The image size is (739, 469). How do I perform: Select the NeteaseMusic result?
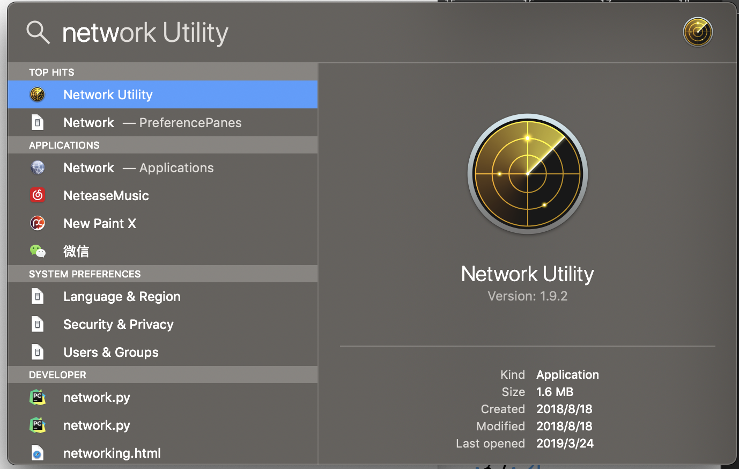(162, 195)
